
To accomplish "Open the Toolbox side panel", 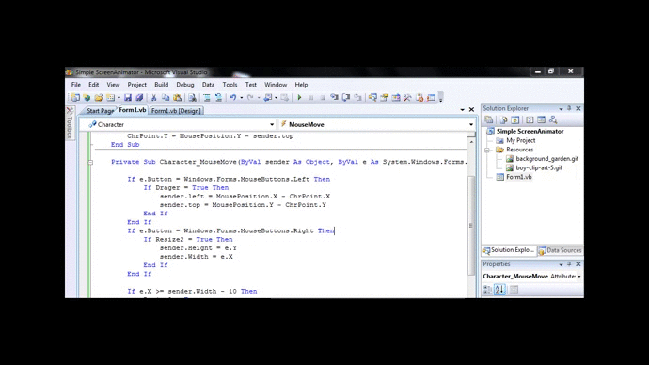I will 70,123.
